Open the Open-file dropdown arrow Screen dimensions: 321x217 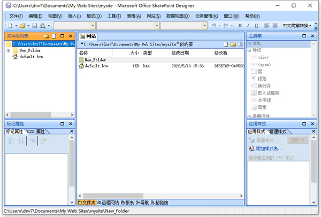(28, 26)
